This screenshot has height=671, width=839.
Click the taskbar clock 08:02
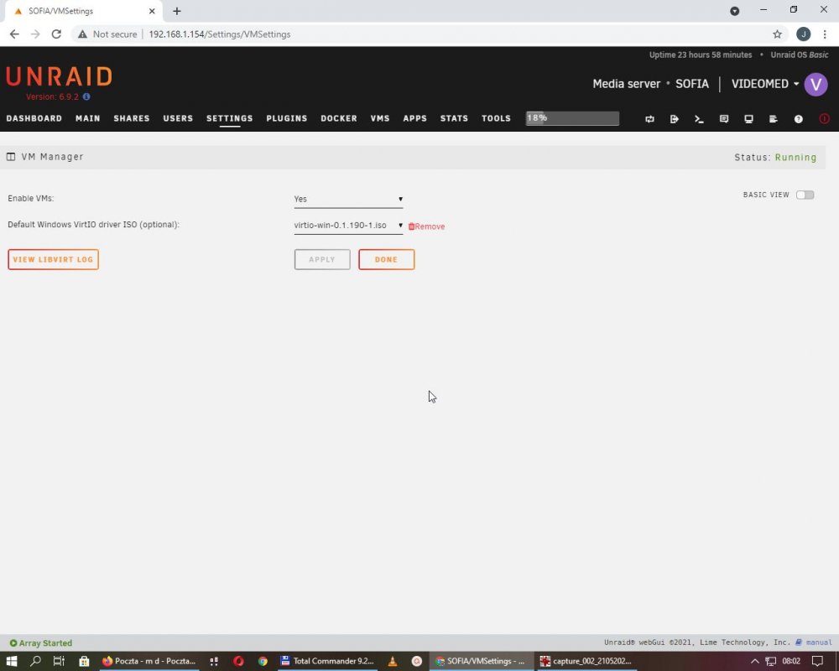point(791,661)
